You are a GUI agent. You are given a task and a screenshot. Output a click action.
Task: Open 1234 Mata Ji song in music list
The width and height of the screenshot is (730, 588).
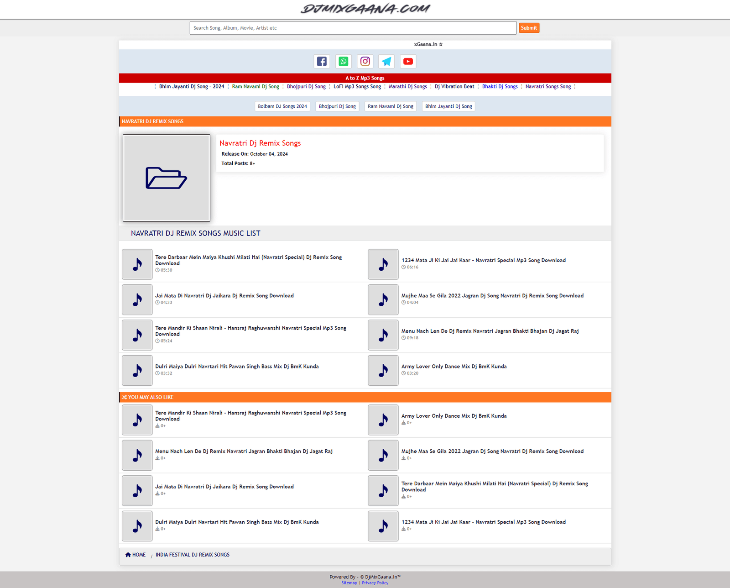(x=483, y=260)
